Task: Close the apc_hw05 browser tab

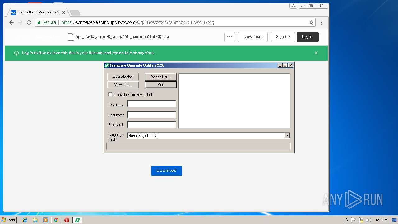Action: click(63, 12)
